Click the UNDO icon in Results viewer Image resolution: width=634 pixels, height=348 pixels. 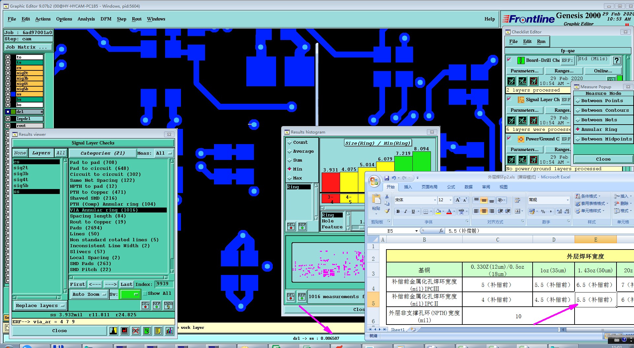(168, 305)
